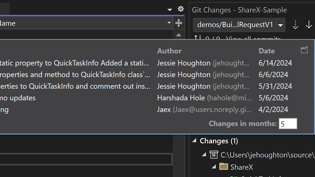Click the ShareX folder icon
This screenshot has width=315, height=177.
224,167
